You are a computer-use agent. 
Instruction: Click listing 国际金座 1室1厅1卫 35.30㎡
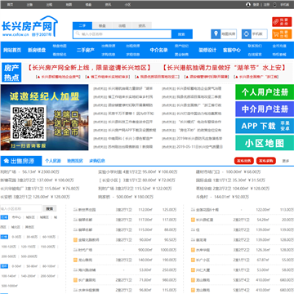pos(230,180)
